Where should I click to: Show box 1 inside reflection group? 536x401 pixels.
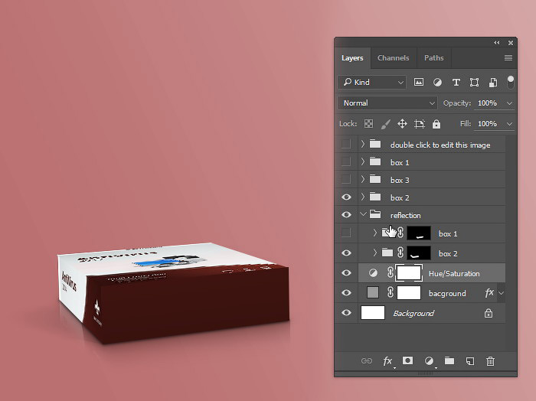pyautogui.click(x=346, y=233)
